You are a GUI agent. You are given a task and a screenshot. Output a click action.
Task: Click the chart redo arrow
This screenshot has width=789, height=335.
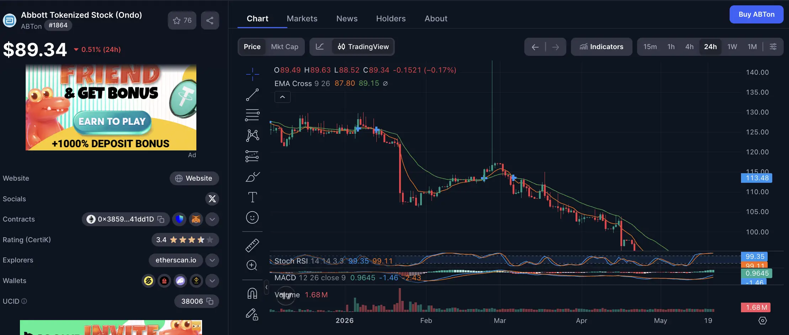point(556,47)
